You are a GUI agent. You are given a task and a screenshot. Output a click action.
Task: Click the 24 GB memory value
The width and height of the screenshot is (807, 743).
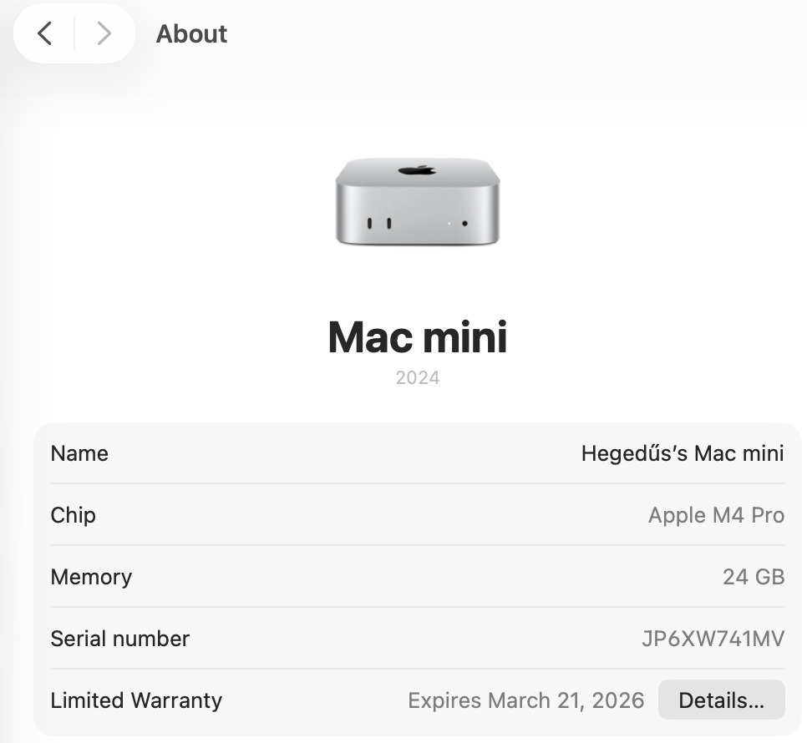[x=753, y=577]
